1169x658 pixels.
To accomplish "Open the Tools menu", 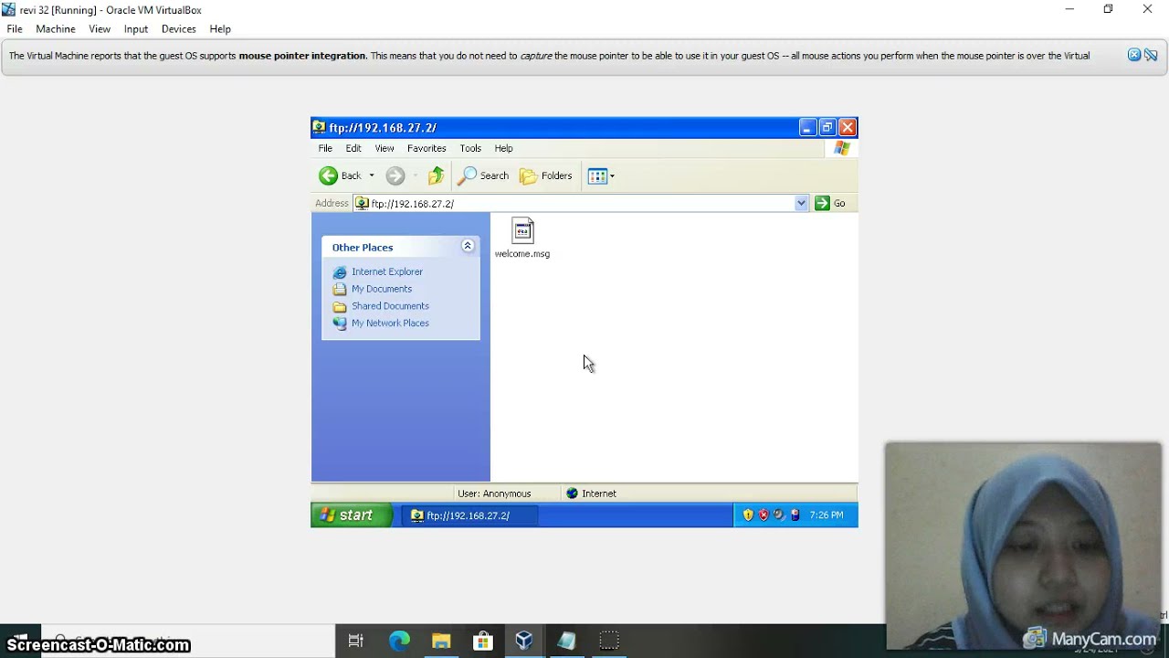I will tap(470, 148).
